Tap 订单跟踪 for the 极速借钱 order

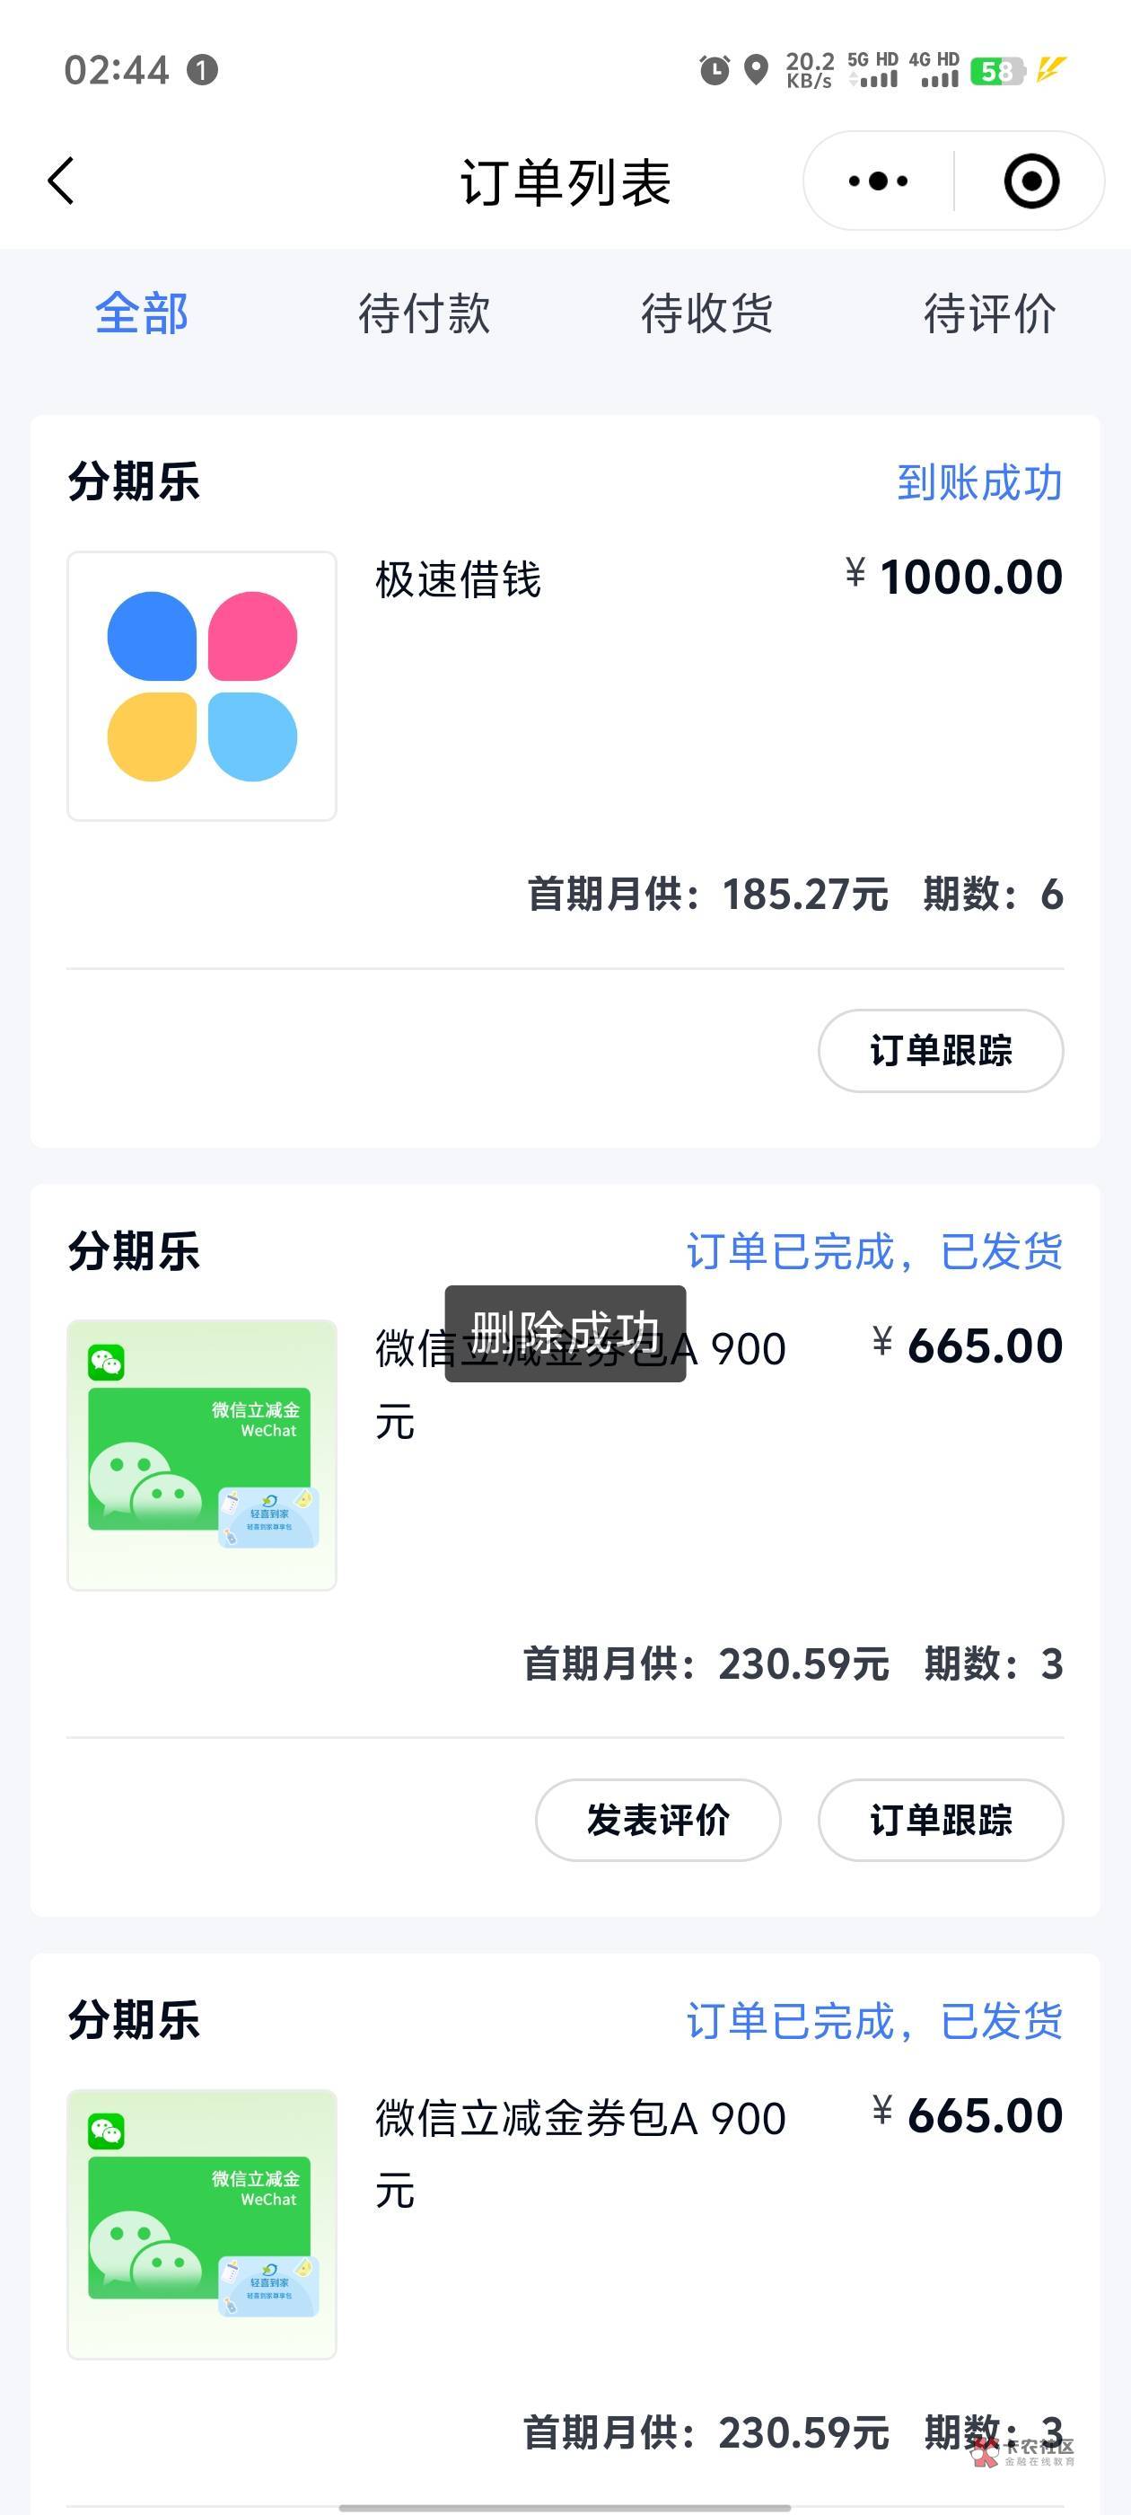(x=941, y=1051)
